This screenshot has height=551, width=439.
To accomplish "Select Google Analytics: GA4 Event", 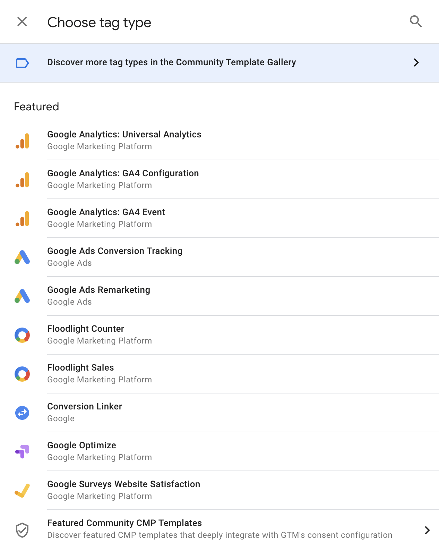I will click(x=219, y=218).
